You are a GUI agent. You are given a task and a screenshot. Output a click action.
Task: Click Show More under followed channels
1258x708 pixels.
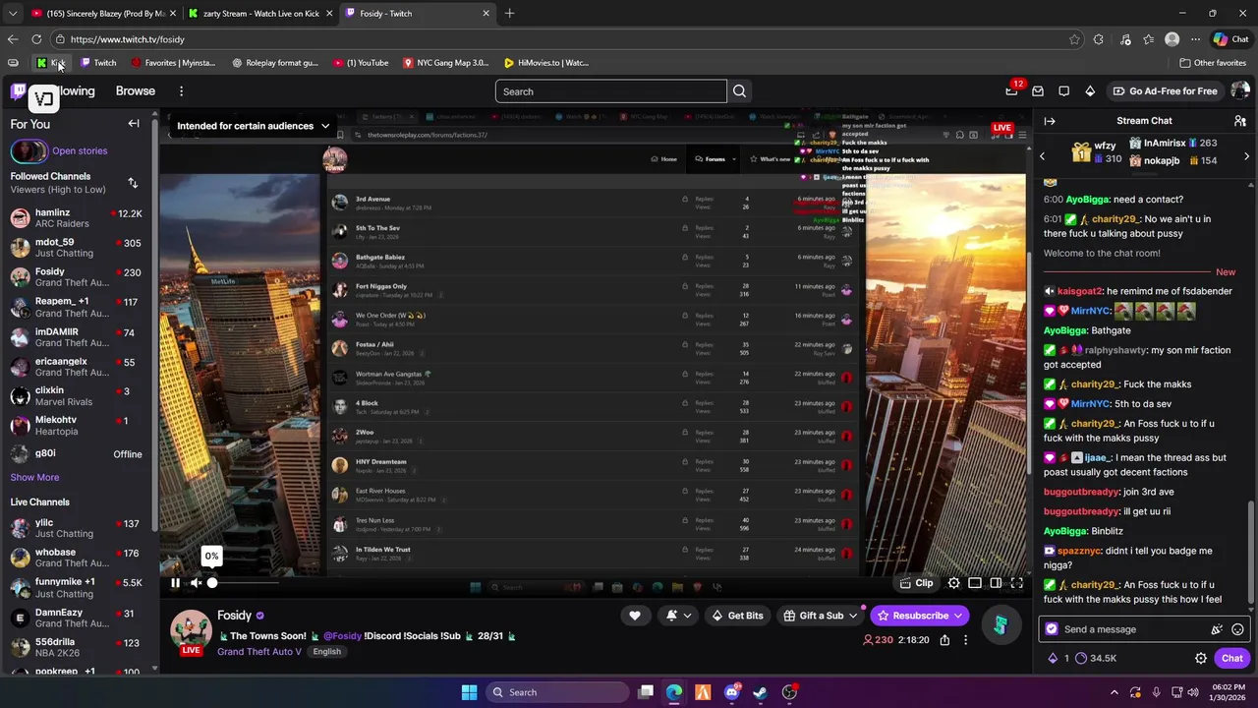[34, 478]
